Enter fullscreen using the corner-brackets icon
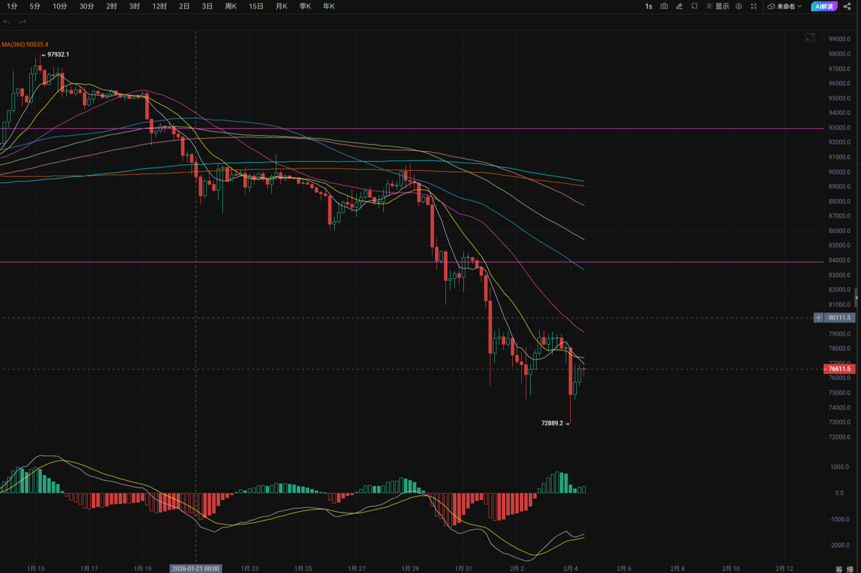Viewport: 861px width, 573px height. tap(754, 6)
